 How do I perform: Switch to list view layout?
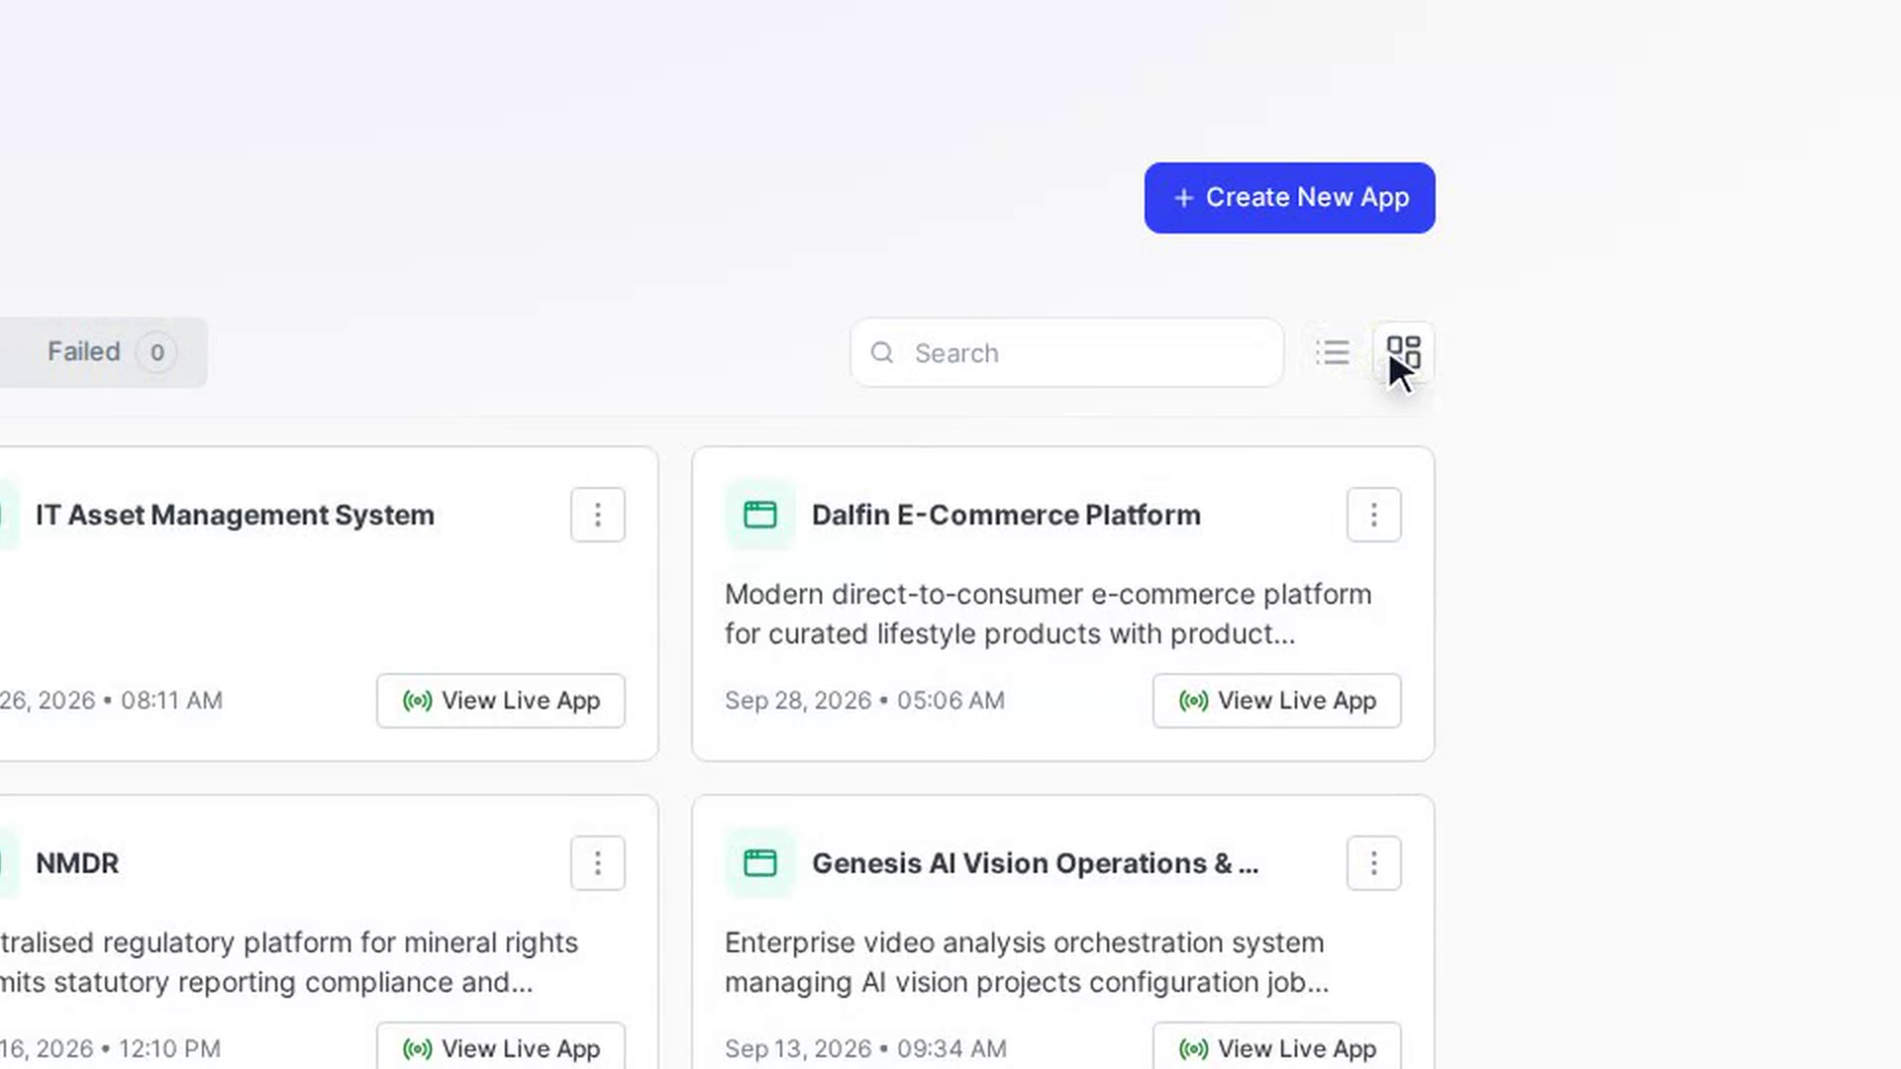coord(1333,352)
